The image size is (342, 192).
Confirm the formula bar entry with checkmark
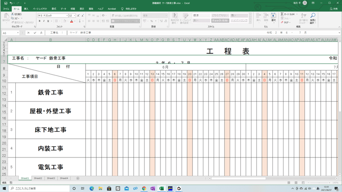coord(35,33)
